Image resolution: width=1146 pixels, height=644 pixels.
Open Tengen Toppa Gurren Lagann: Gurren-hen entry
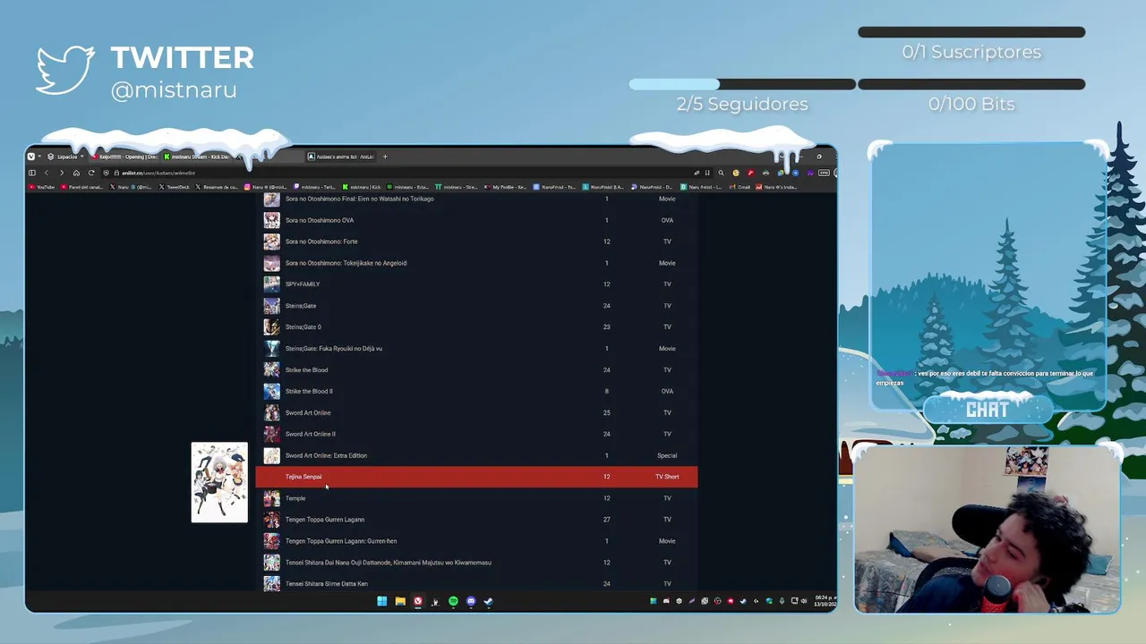341,541
